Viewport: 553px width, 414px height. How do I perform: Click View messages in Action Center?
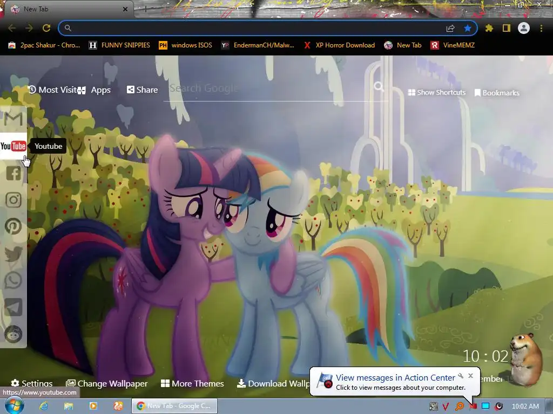click(x=395, y=378)
